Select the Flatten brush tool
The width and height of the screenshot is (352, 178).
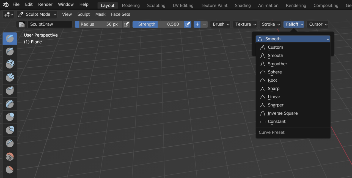point(10,169)
